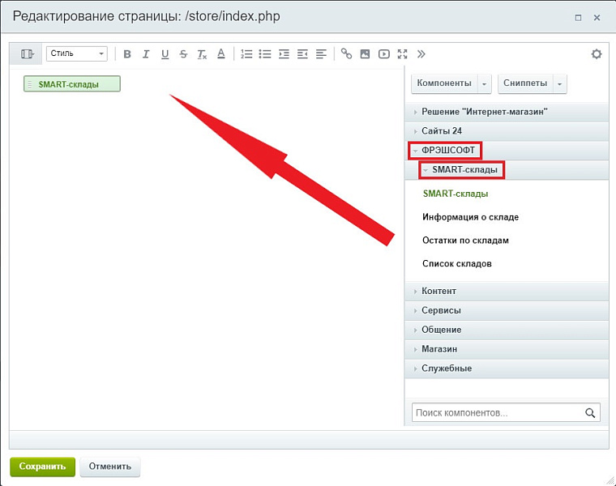Open the text color picker
The width and height of the screenshot is (616, 486).
coord(220,54)
